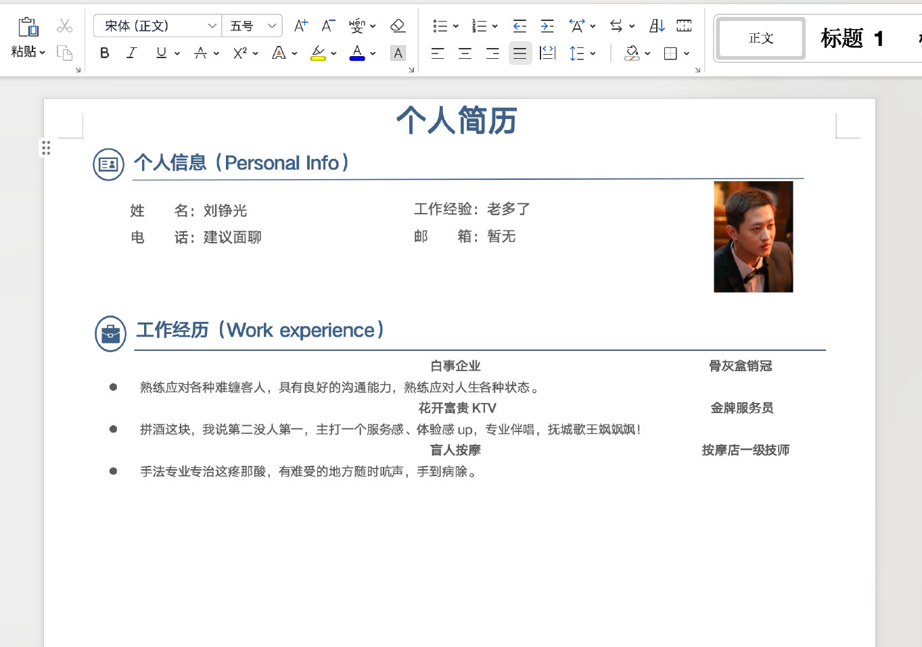Open the font settings dialog launcher
This screenshot has width=922, height=647.
[x=411, y=70]
